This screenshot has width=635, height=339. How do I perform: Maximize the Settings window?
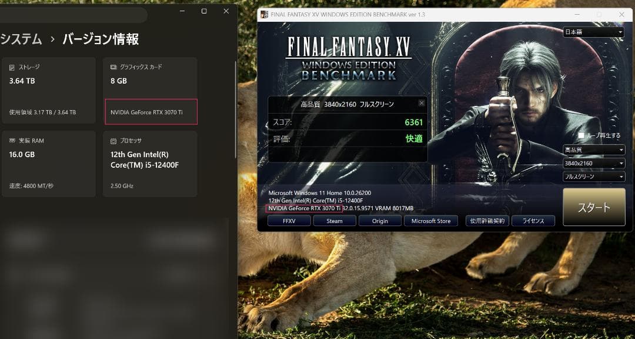point(204,11)
